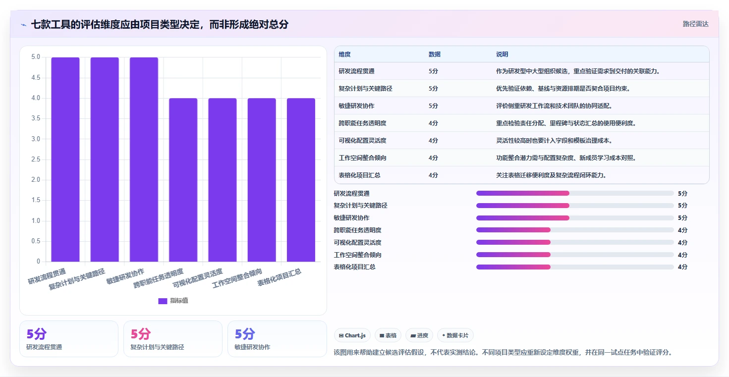Click the 复杂计划与关键路径 chart bar
The width and height of the screenshot is (729, 377).
(105, 160)
